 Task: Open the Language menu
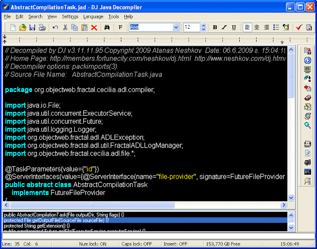coord(93,16)
